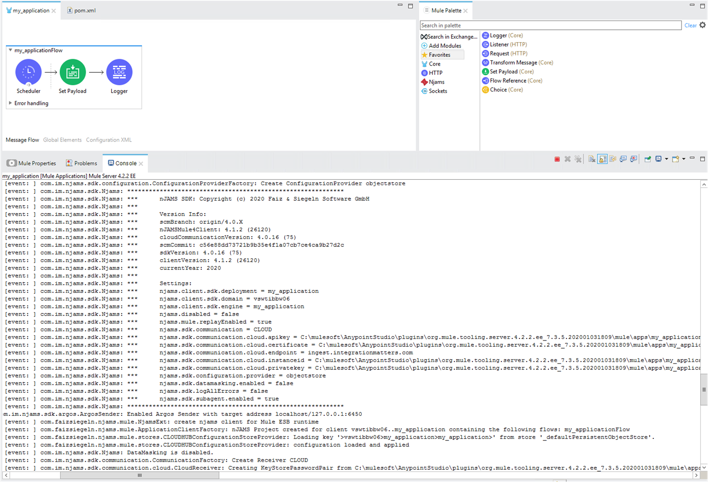Open the Mule Palette settings gear
Screen dimensions: 708x482
pos(703,25)
